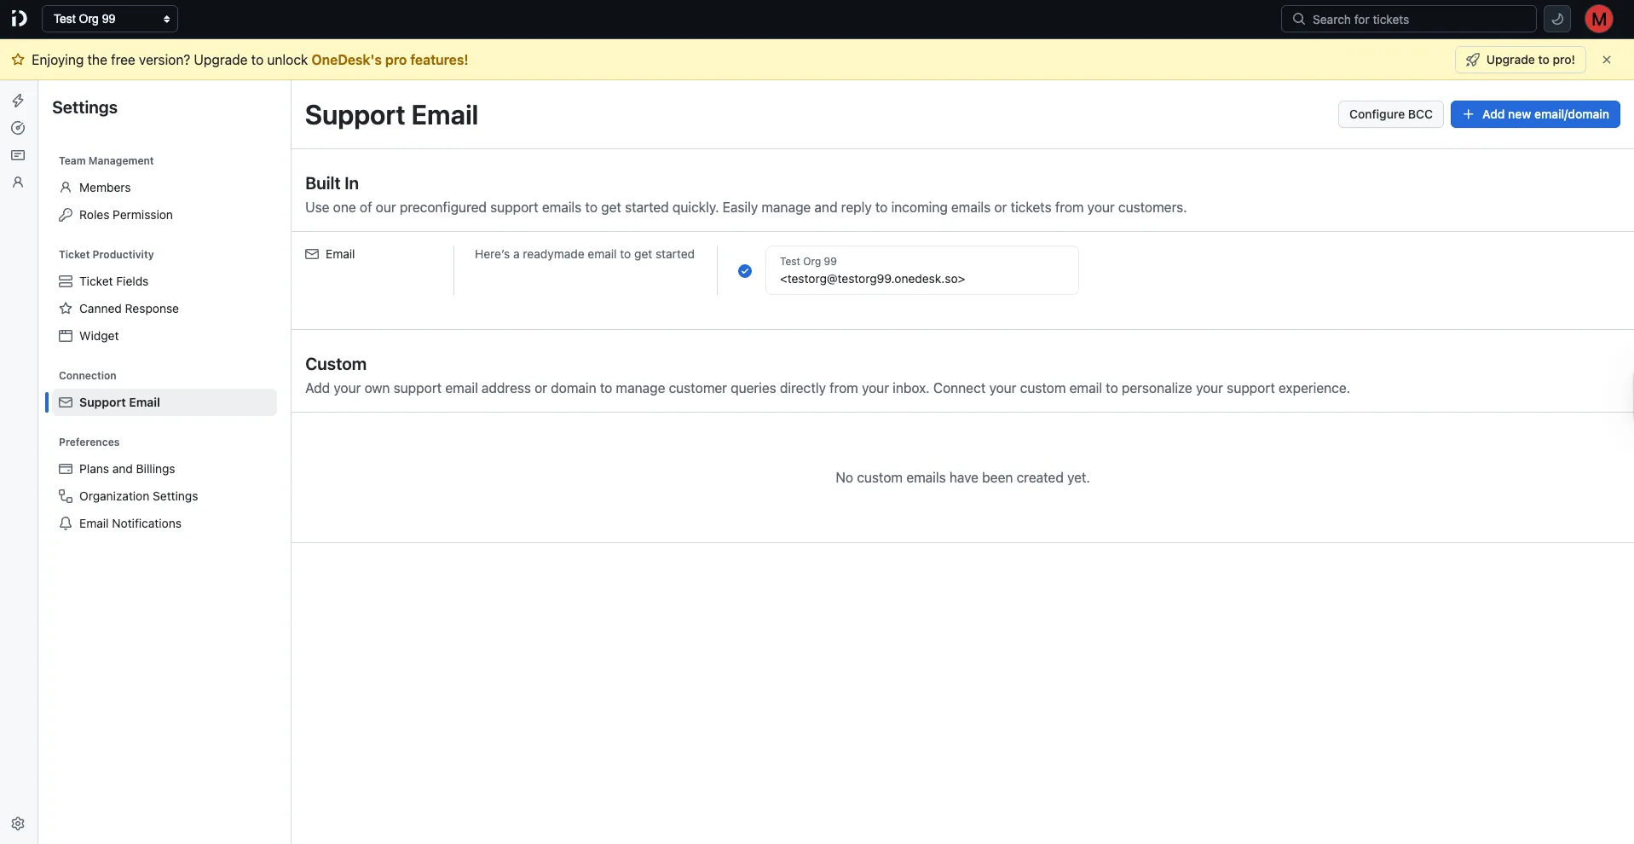The width and height of the screenshot is (1634, 844).
Task: Toggle selection of the testorg99 built-in email
Action: (x=921, y=270)
